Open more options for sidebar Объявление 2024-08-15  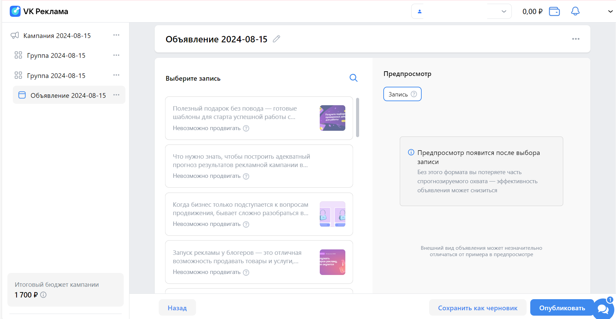click(x=116, y=95)
